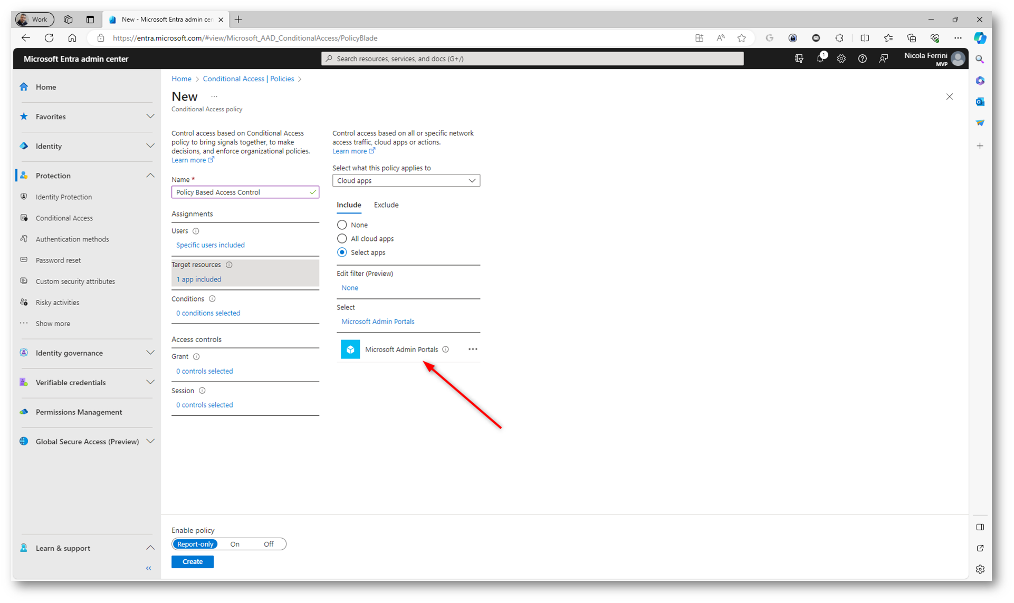Click the Search resources search box

point(532,59)
